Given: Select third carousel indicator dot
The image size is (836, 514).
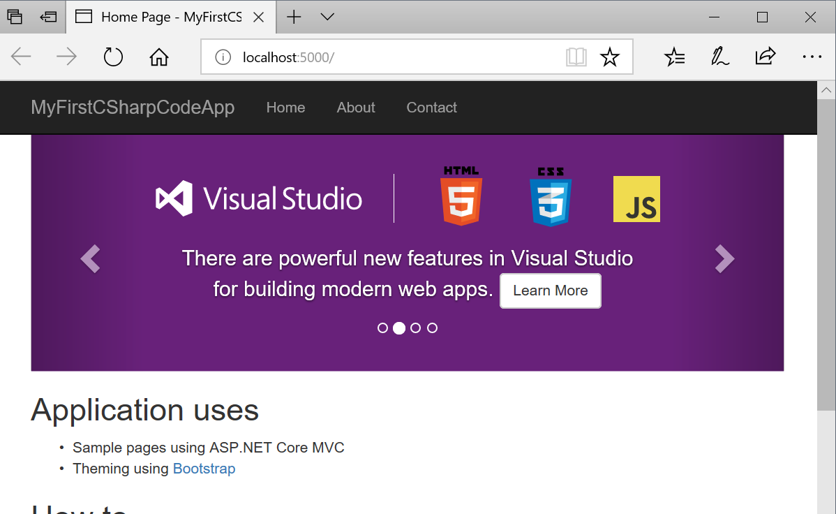Looking at the screenshot, I should [415, 328].
